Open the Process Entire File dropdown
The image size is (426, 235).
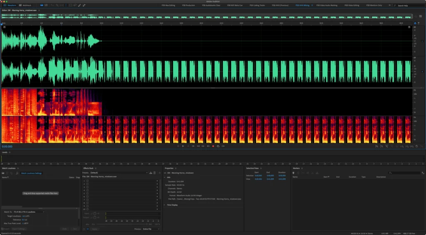click(x=151, y=229)
